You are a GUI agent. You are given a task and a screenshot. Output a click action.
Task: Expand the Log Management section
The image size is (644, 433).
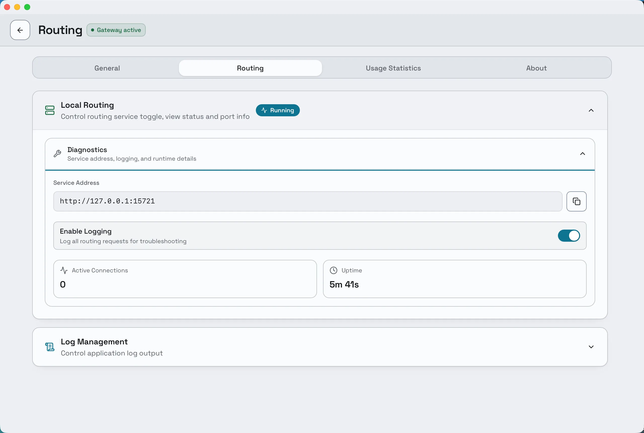coord(591,347)
